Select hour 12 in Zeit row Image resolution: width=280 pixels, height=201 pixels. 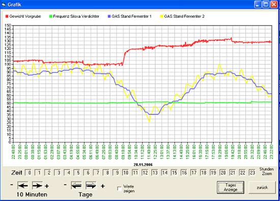(x=145, y=173)
